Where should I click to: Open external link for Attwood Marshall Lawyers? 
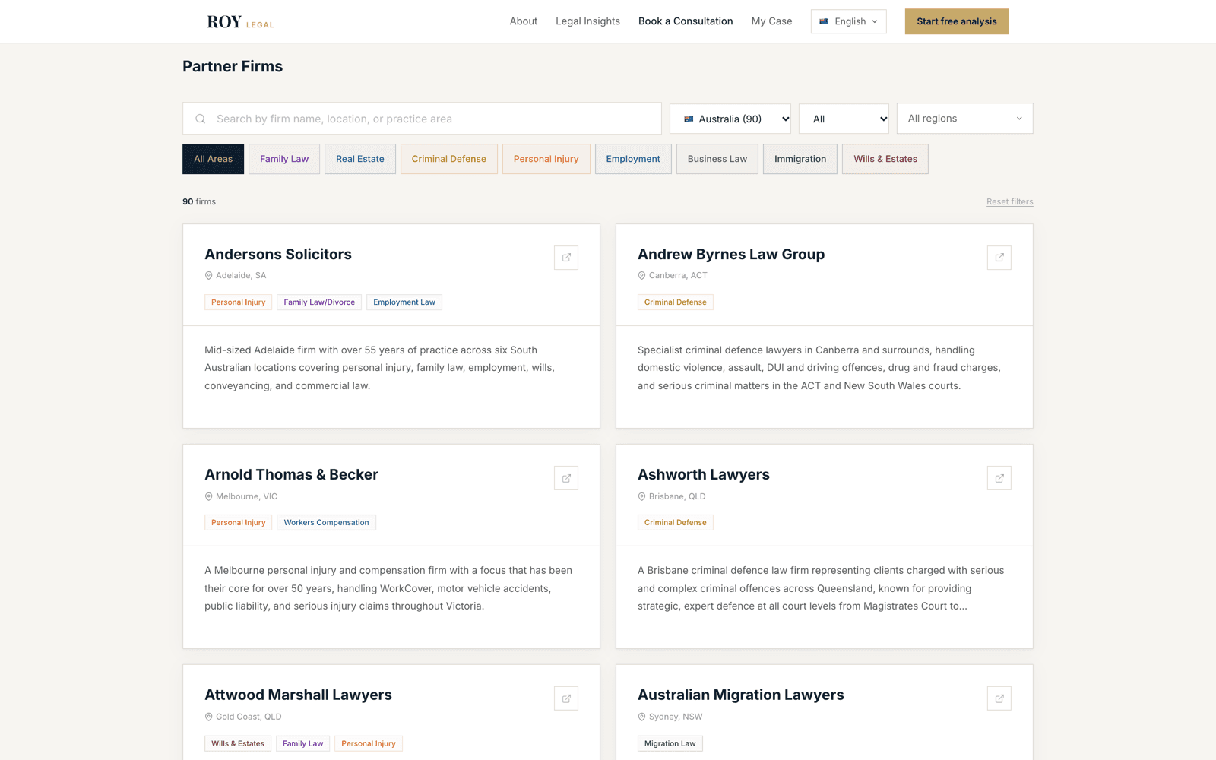point(566,698)
